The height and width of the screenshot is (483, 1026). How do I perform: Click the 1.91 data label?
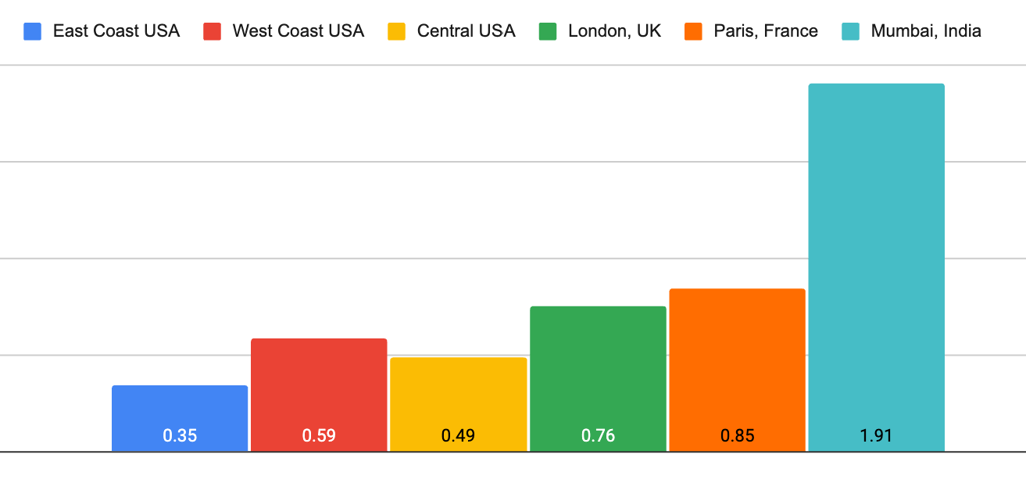pyautogui.click(x=876, y=435)
